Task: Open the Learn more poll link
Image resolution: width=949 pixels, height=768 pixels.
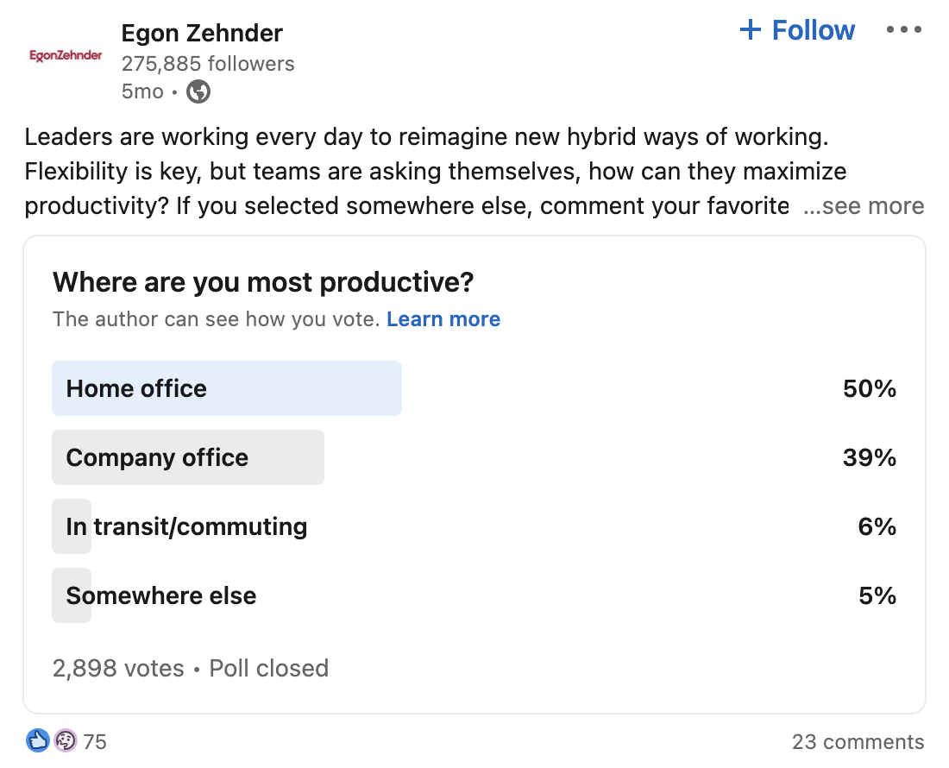Action: tap(443, 319)
